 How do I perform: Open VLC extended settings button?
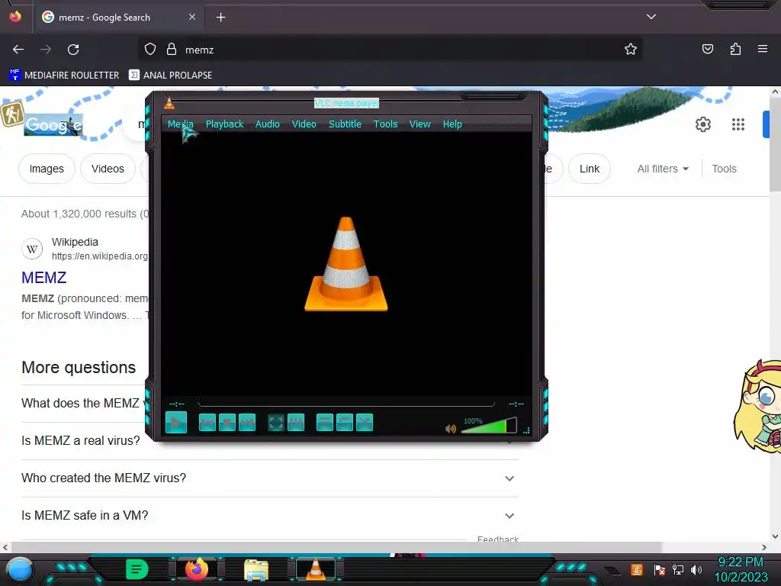tap(296, 423)
